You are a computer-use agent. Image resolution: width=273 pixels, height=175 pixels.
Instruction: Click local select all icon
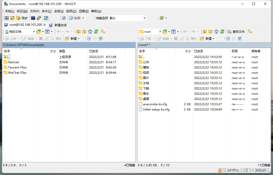(x=101, y=38)
